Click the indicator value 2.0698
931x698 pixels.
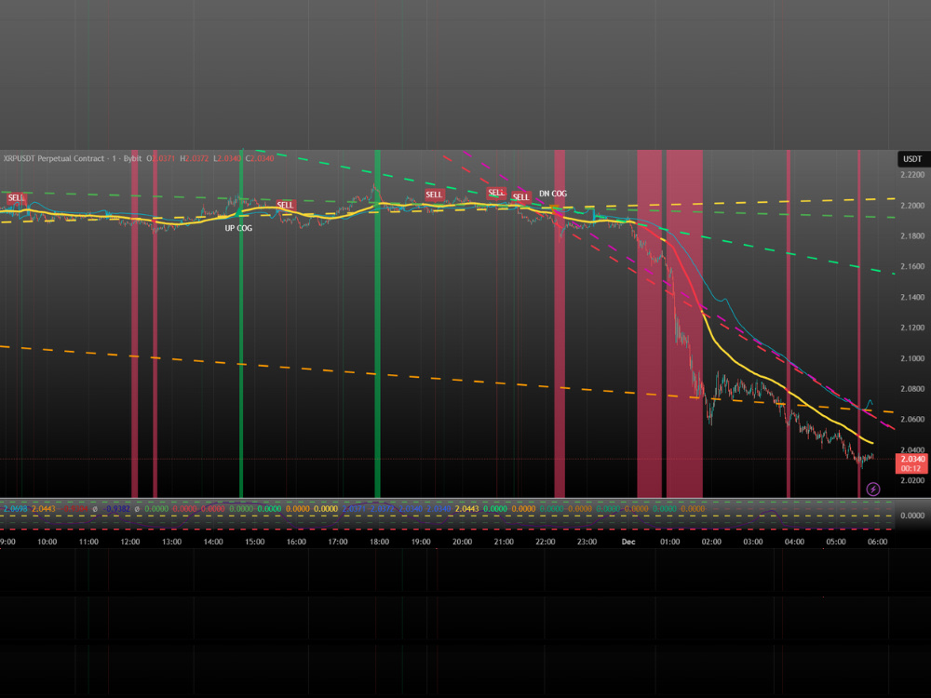coord(16,509)
